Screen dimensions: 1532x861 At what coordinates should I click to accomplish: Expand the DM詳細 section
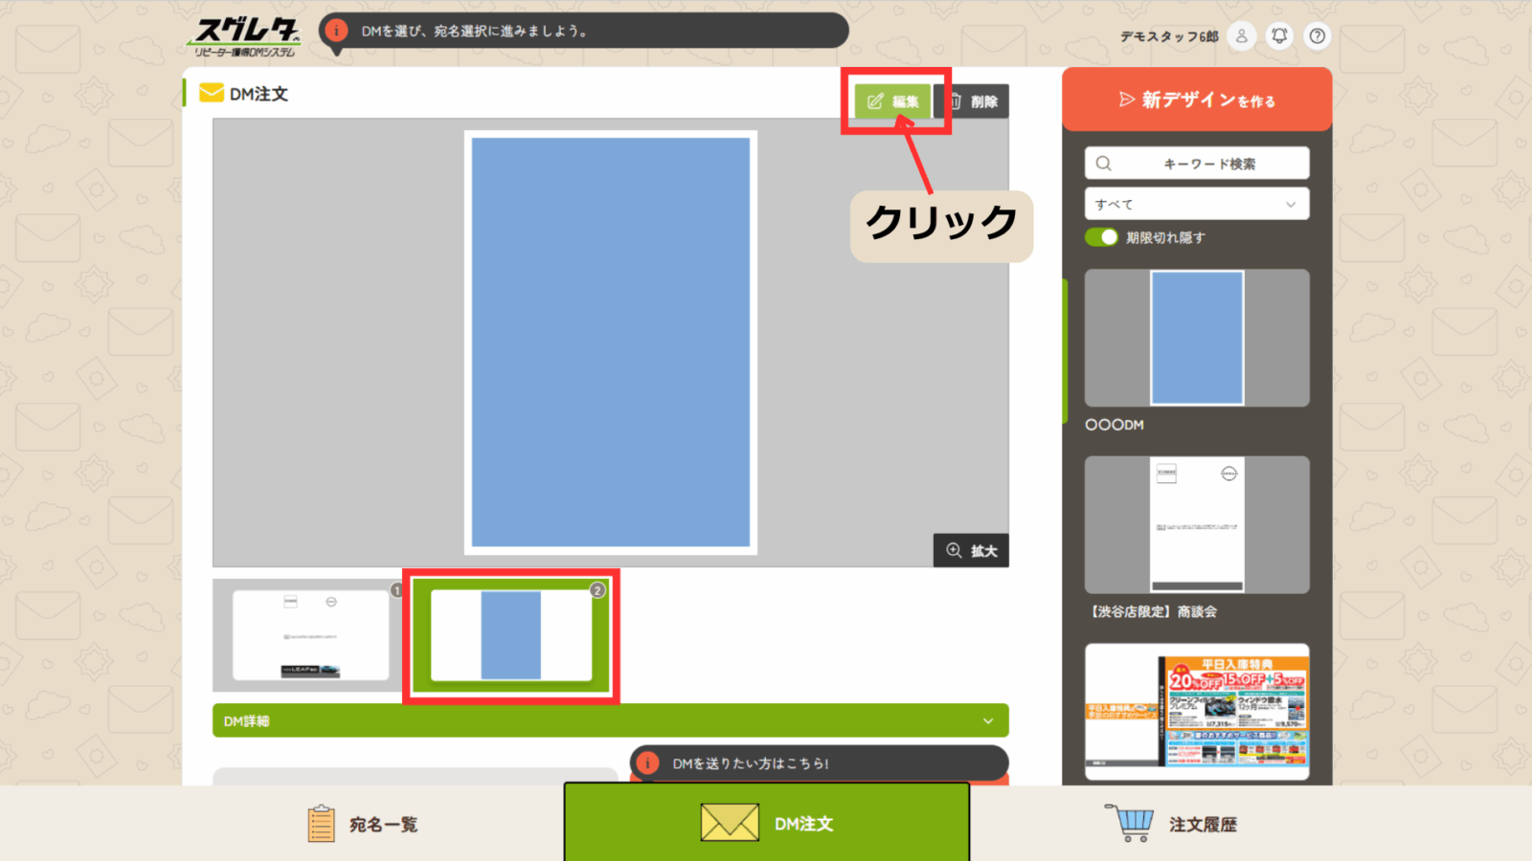(610, 721)
